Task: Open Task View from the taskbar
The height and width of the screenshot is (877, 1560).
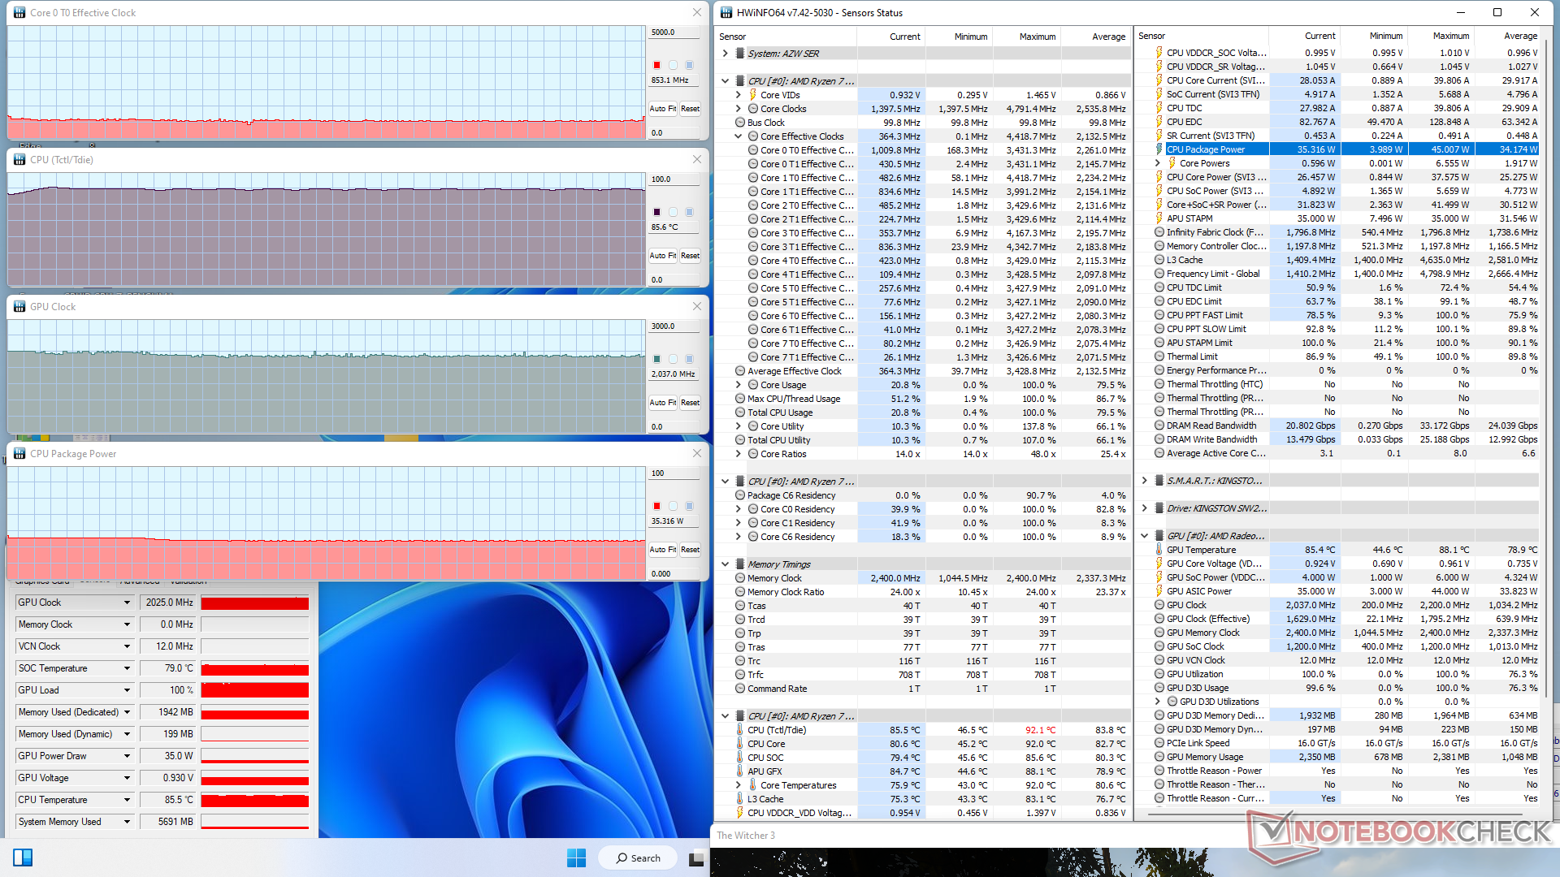Action: click(x=696, y=858)
